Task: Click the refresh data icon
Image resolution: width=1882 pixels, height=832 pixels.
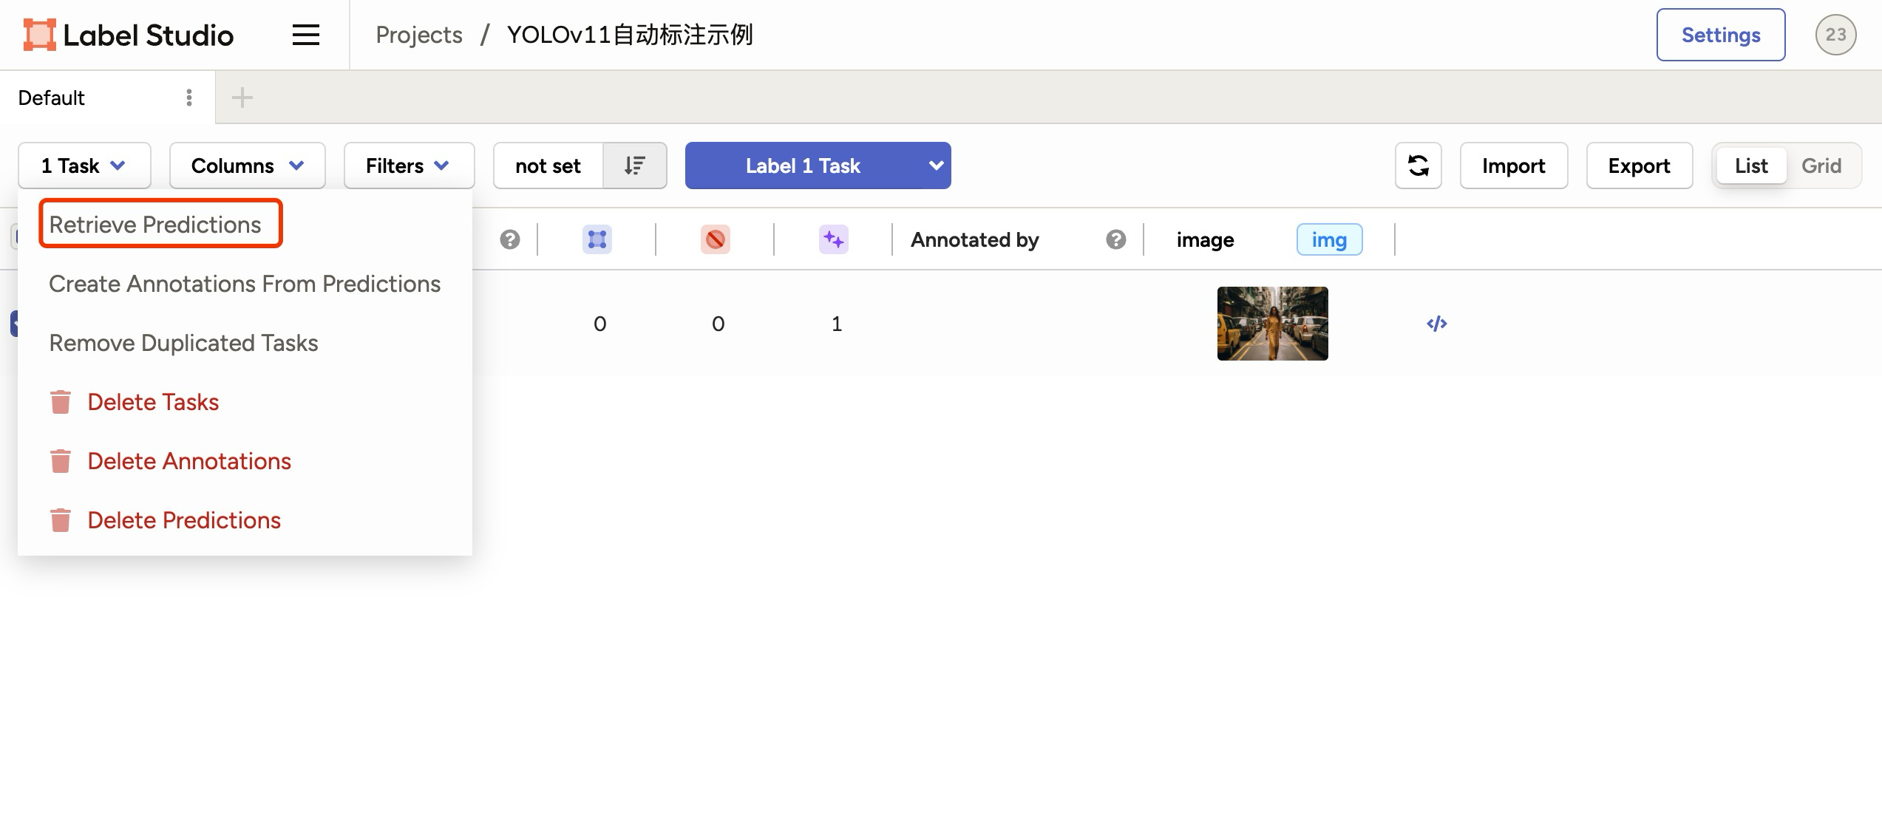Action: 1418,166
